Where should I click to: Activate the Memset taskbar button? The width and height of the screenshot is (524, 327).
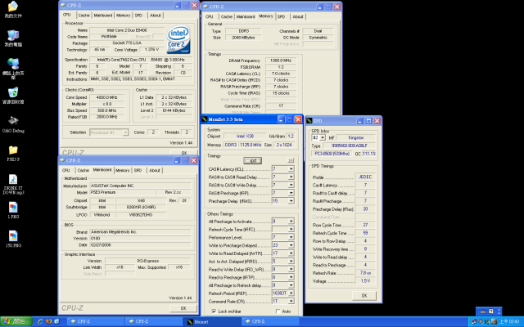pos(212,321)
